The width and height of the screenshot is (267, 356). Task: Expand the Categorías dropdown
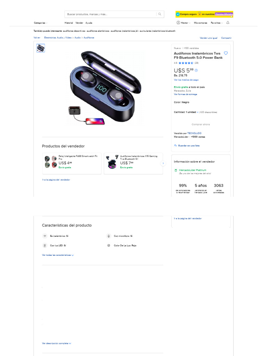click(x=40, y=23)
